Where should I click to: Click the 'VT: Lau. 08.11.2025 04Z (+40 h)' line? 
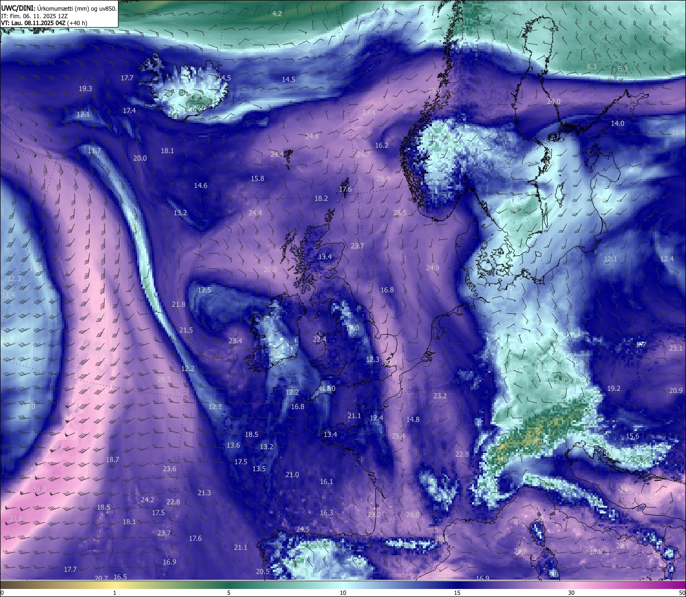(x=44, y=23)
